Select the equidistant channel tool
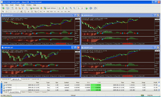The height and width of the screenshot is (97, 161). coord(21,12)
